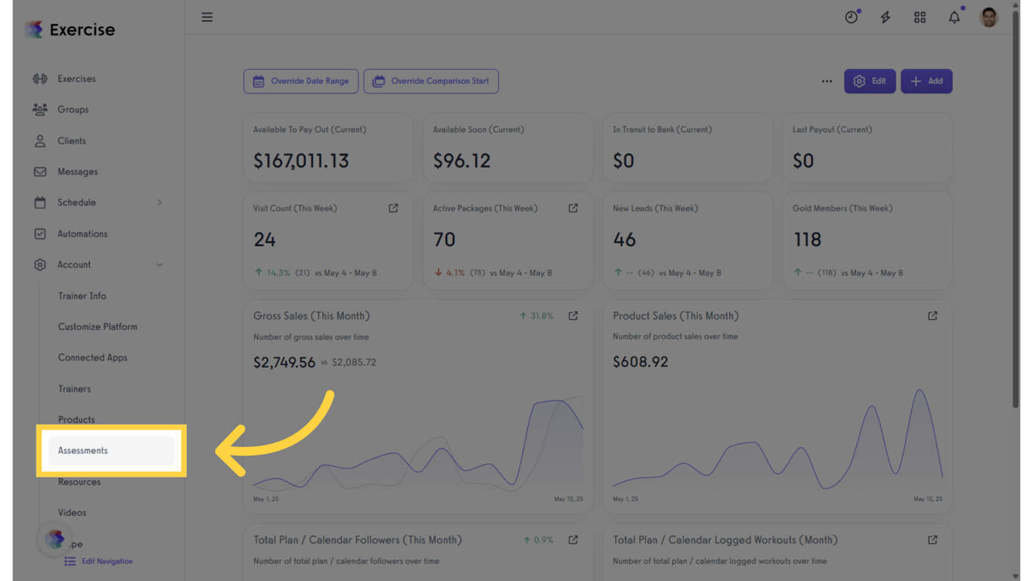The height and width of the screenshot is (581, 1033).
Task: Click the Gold Members value 118
Action: pos(807,240)
